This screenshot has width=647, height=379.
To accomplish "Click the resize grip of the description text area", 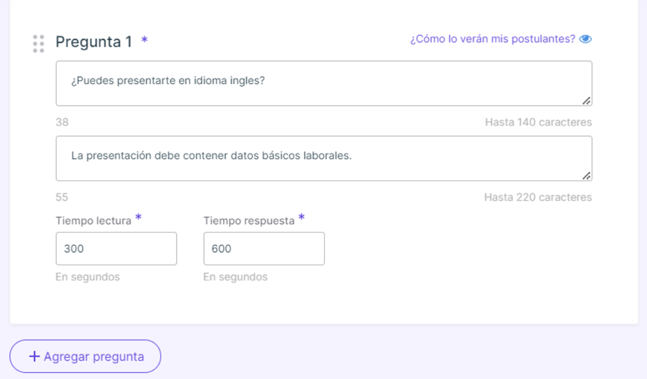I will [586, 176].
